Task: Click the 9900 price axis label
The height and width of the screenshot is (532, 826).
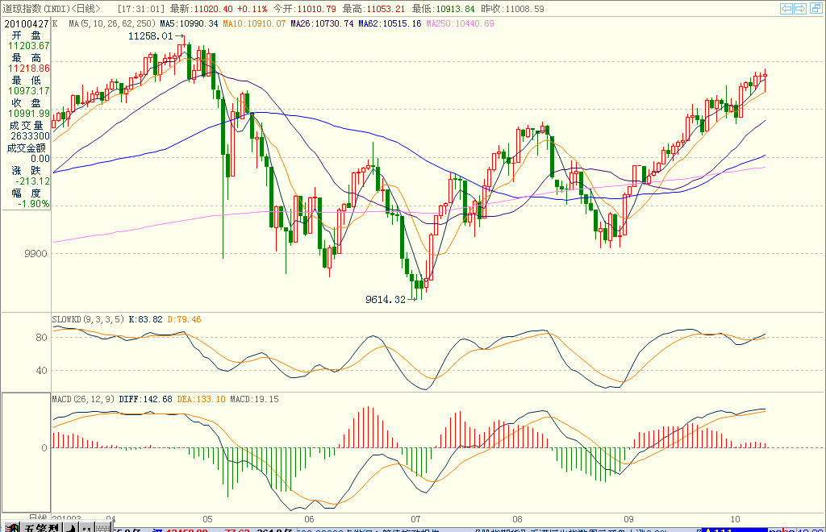Action: pos(35,254)
